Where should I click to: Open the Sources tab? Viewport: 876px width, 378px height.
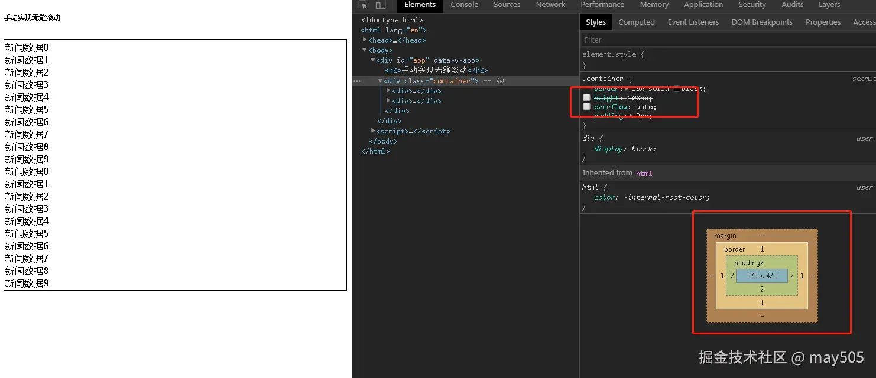coord(507,5)
